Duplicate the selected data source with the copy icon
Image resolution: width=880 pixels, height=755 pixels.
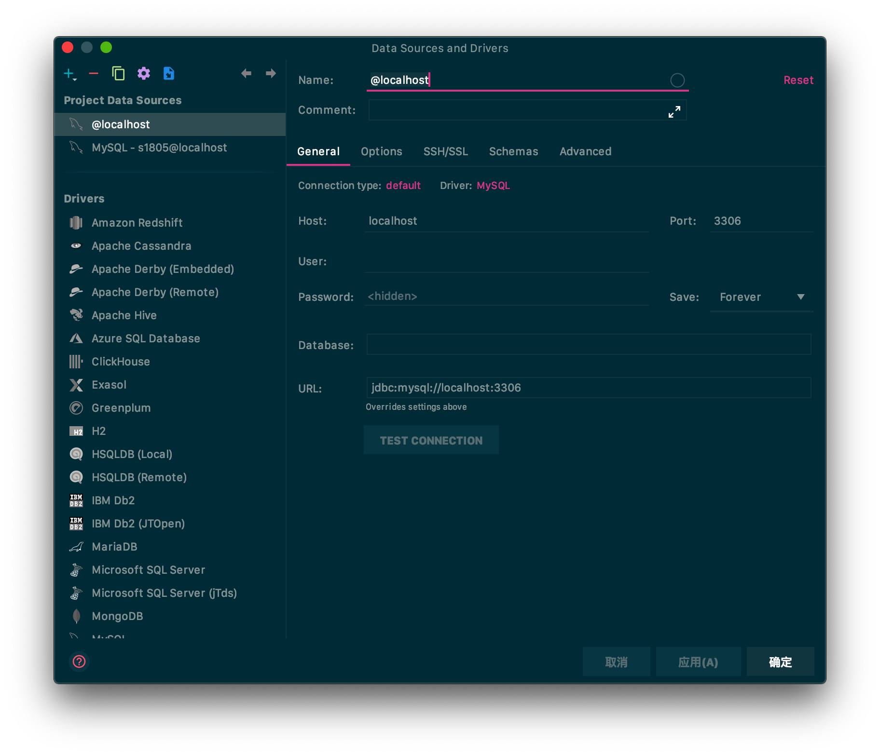pos(118,73)
